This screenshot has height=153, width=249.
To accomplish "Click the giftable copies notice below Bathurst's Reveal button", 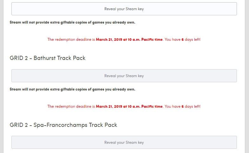I will (x=72, y=89).
